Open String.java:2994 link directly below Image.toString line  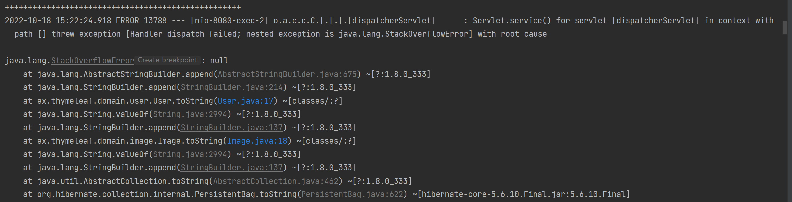(190, 154)
